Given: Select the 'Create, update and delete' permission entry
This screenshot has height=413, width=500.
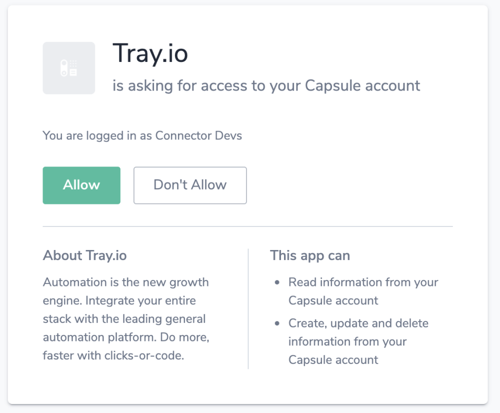Looking at the screenshot, I should click(x=358, y=341).
